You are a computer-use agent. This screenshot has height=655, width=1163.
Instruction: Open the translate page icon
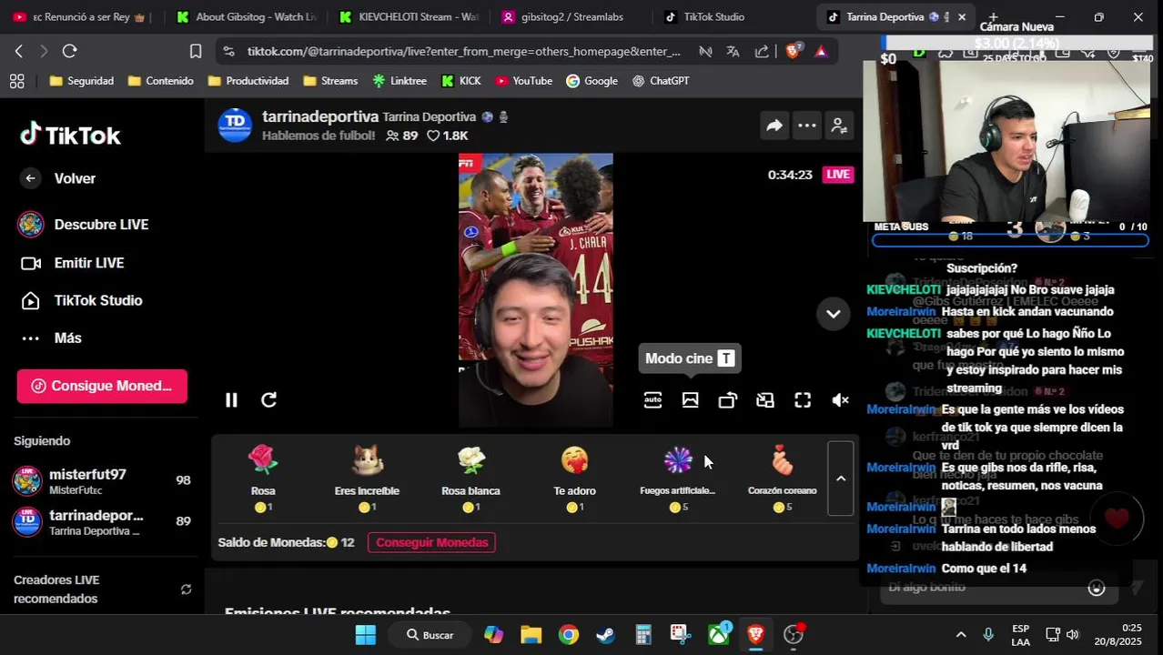(x=733, y=51)
